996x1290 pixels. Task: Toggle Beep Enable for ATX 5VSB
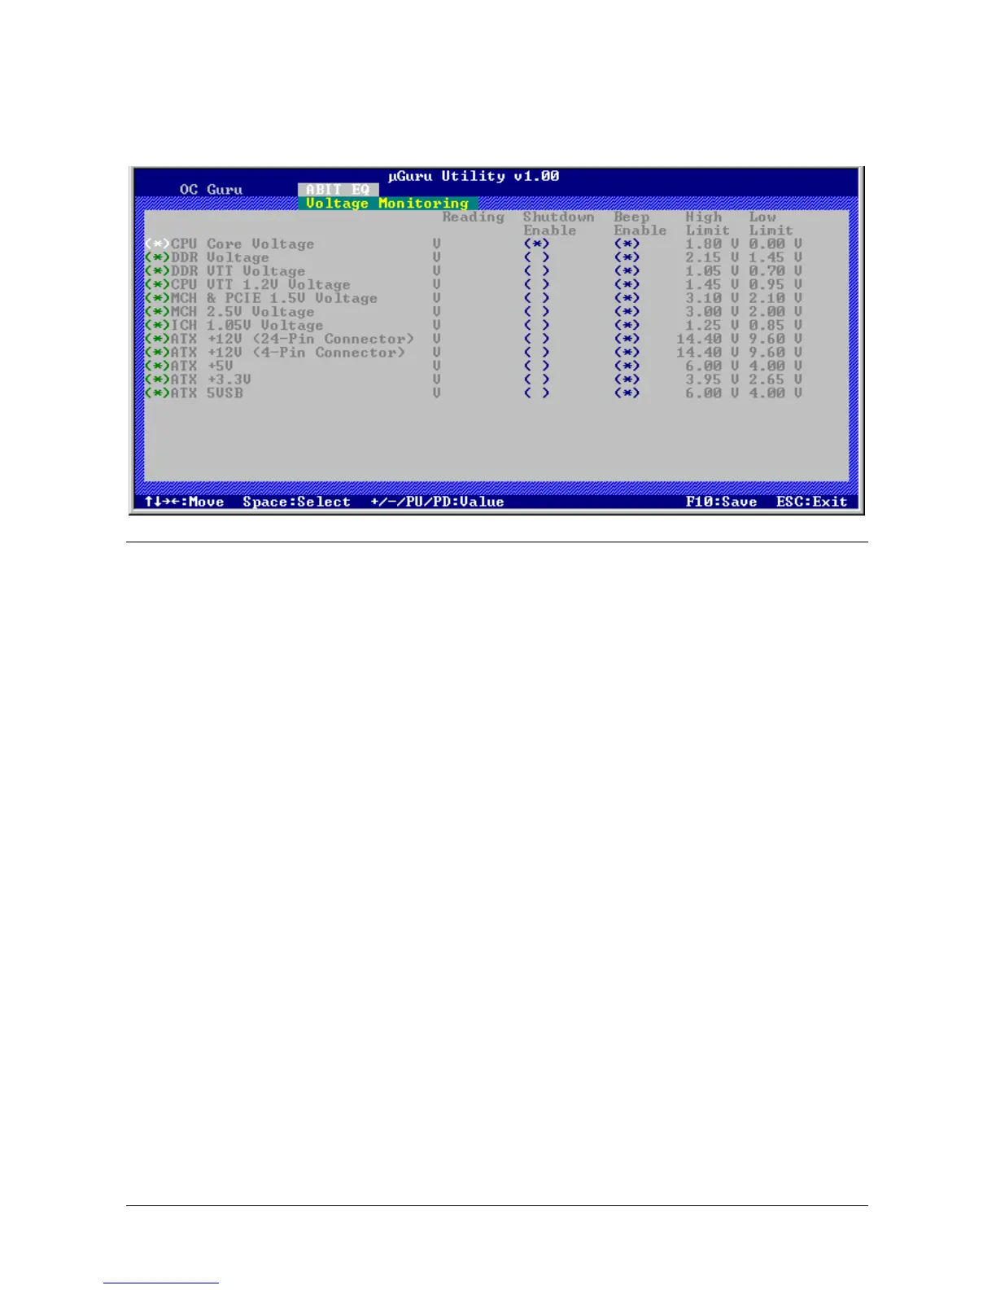627,393
